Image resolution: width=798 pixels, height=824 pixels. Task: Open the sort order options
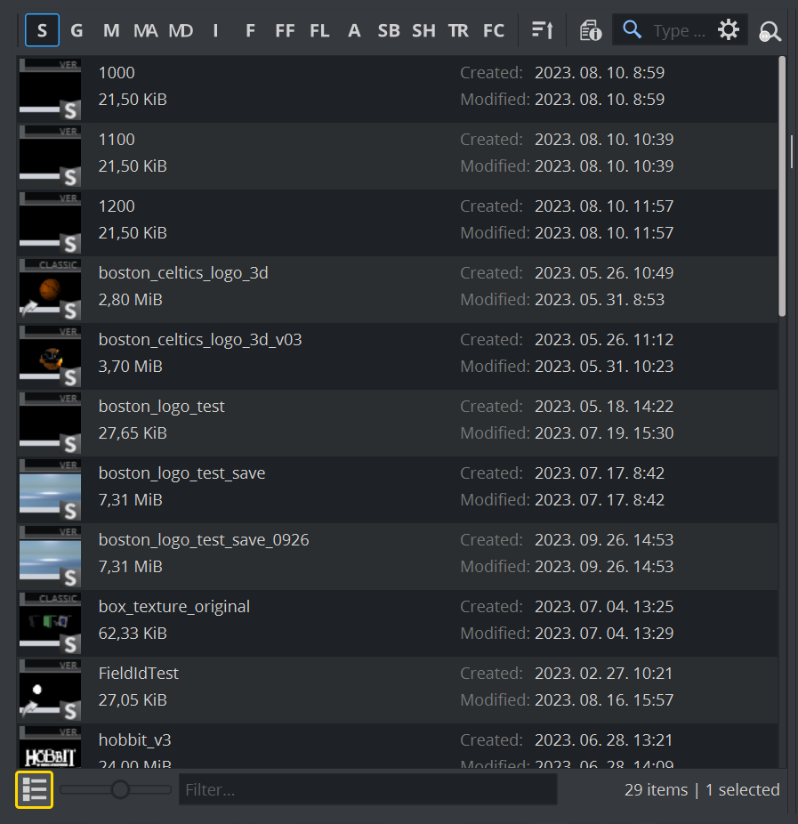pos(542,31)
